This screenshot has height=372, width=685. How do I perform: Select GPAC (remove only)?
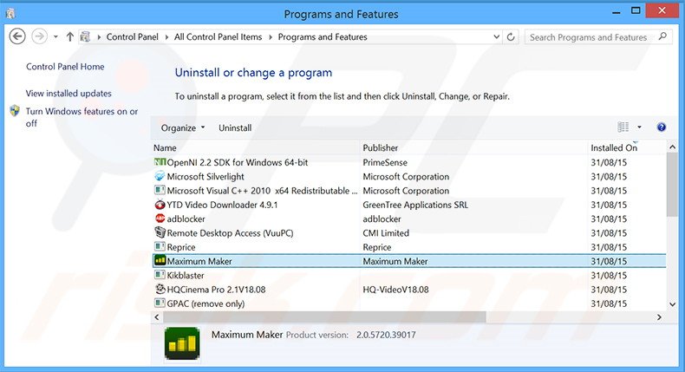205,303
